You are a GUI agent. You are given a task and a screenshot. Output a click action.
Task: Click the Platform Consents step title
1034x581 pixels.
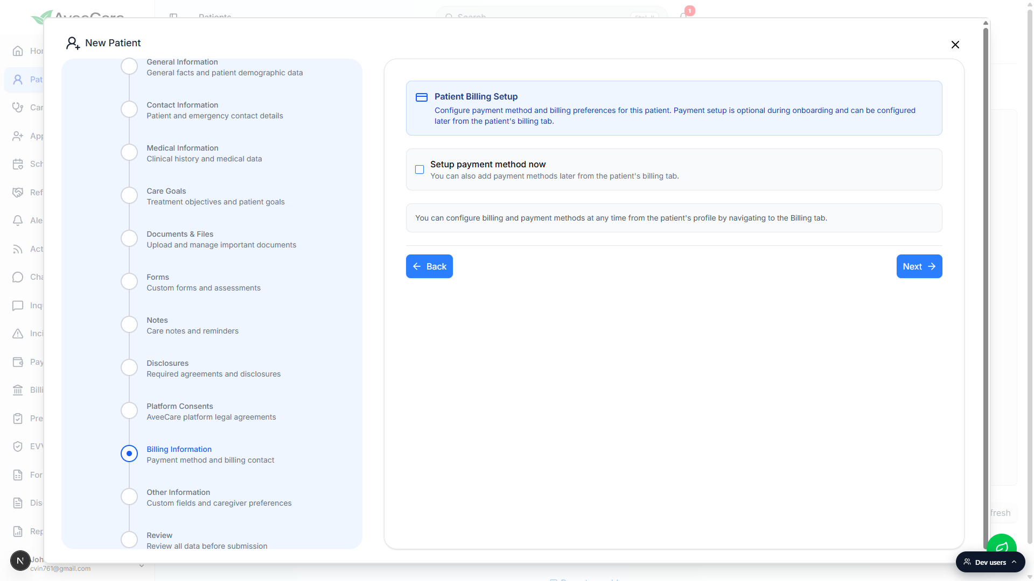click(180, 406)
